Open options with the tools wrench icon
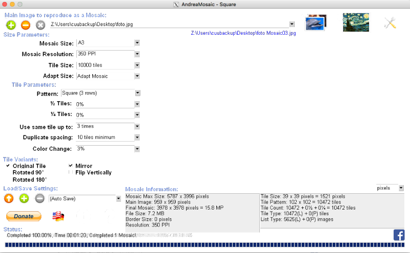This screenshot has height=253, width=410. pyautogui.click(x=390, y=22)
